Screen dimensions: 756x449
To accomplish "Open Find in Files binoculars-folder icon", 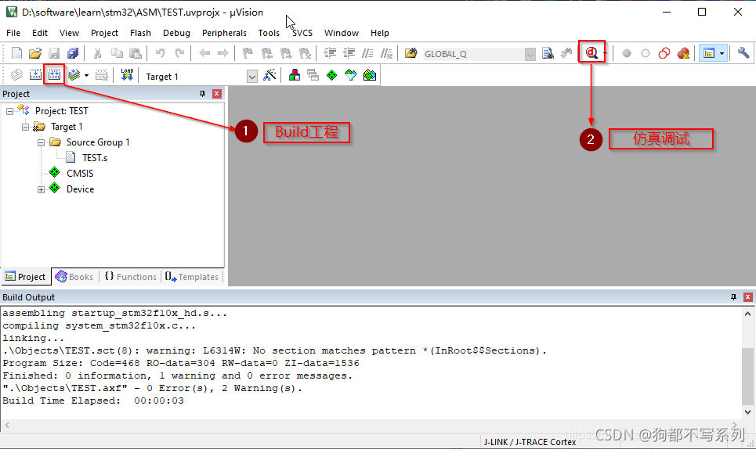I will (411, 53).
